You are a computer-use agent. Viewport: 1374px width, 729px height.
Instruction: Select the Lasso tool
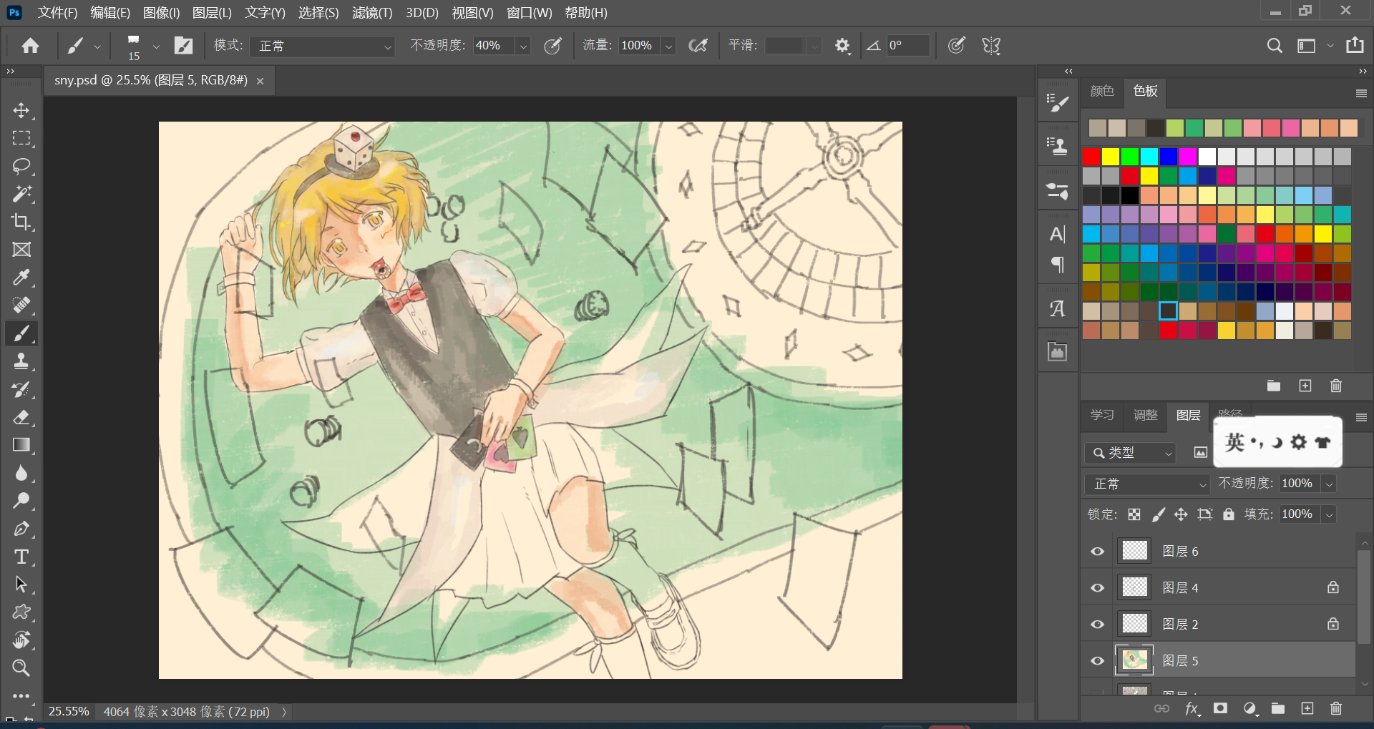tap(21, 166)
